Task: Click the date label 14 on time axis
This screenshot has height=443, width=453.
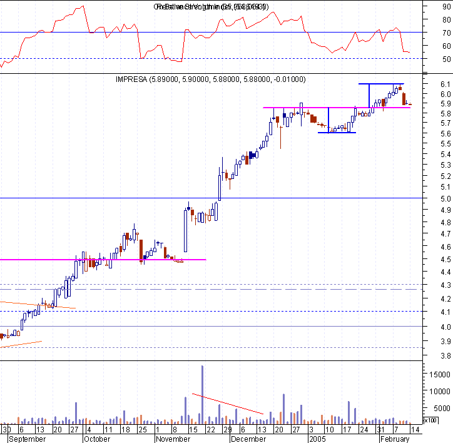Action: (x=415, y=430)
